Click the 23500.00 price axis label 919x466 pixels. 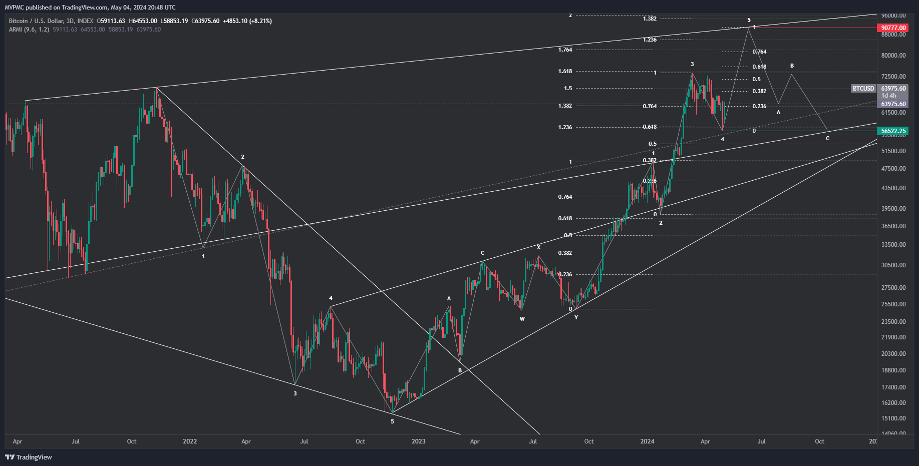coord(893,322)
